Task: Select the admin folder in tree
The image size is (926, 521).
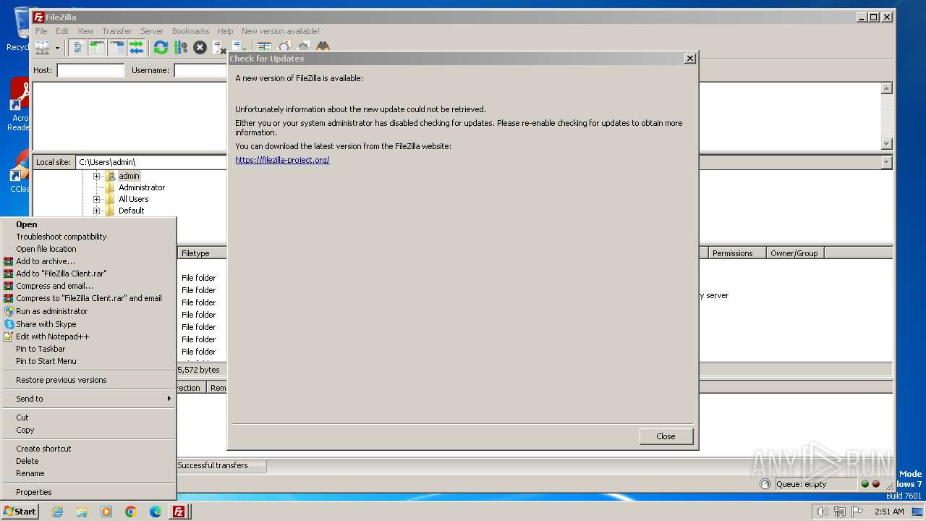Action: pyautogui.click(x=129, y=176)
